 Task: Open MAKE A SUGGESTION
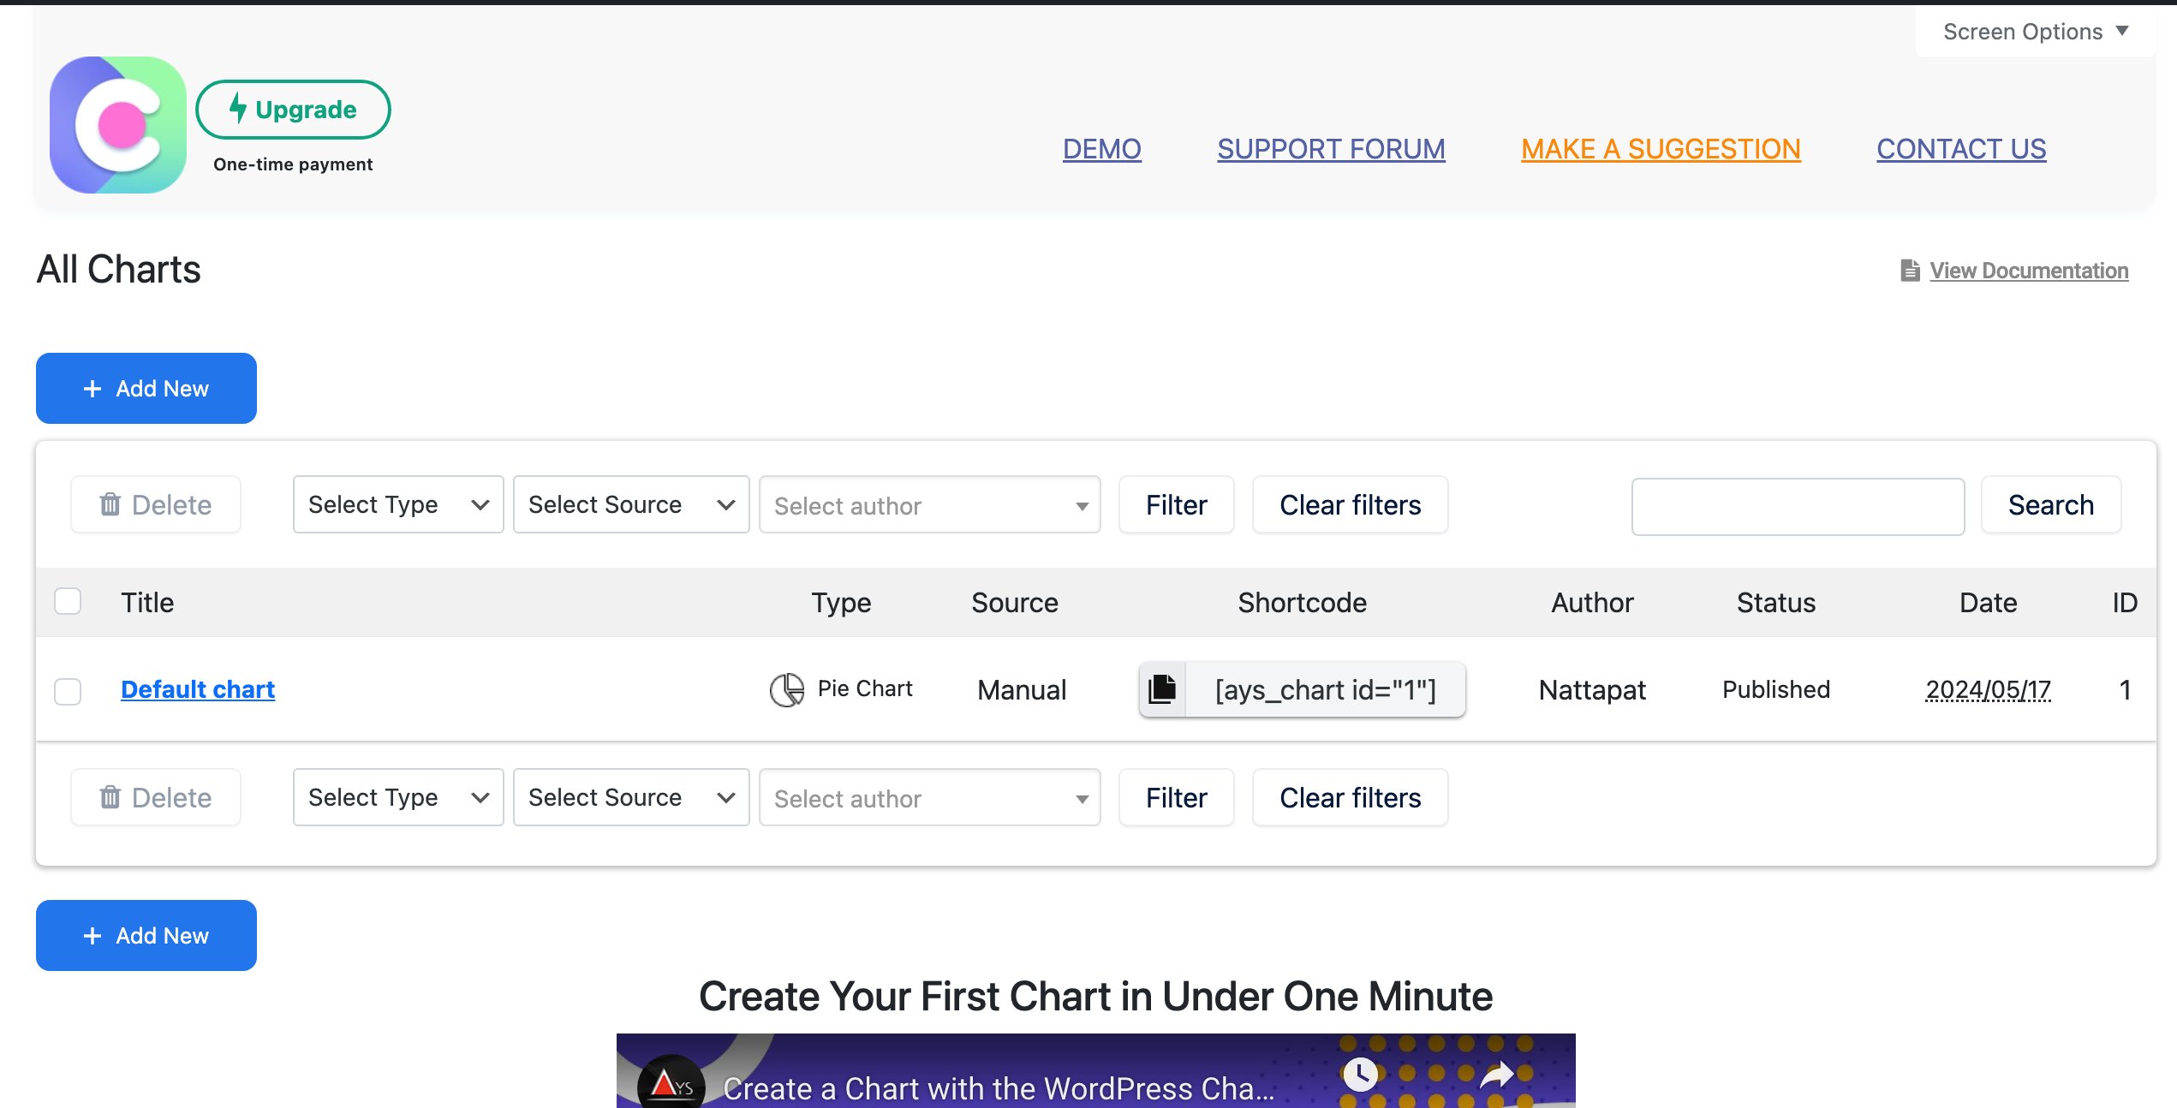click(x=1660, y=148)
